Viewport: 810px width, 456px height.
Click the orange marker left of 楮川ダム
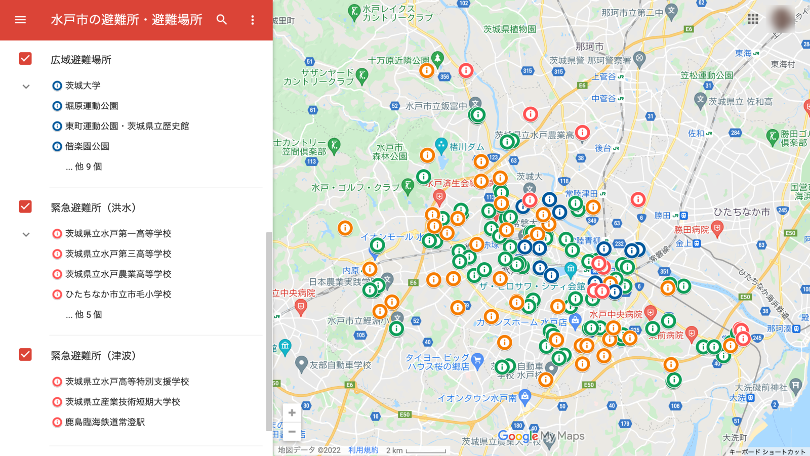coord(427,155)
